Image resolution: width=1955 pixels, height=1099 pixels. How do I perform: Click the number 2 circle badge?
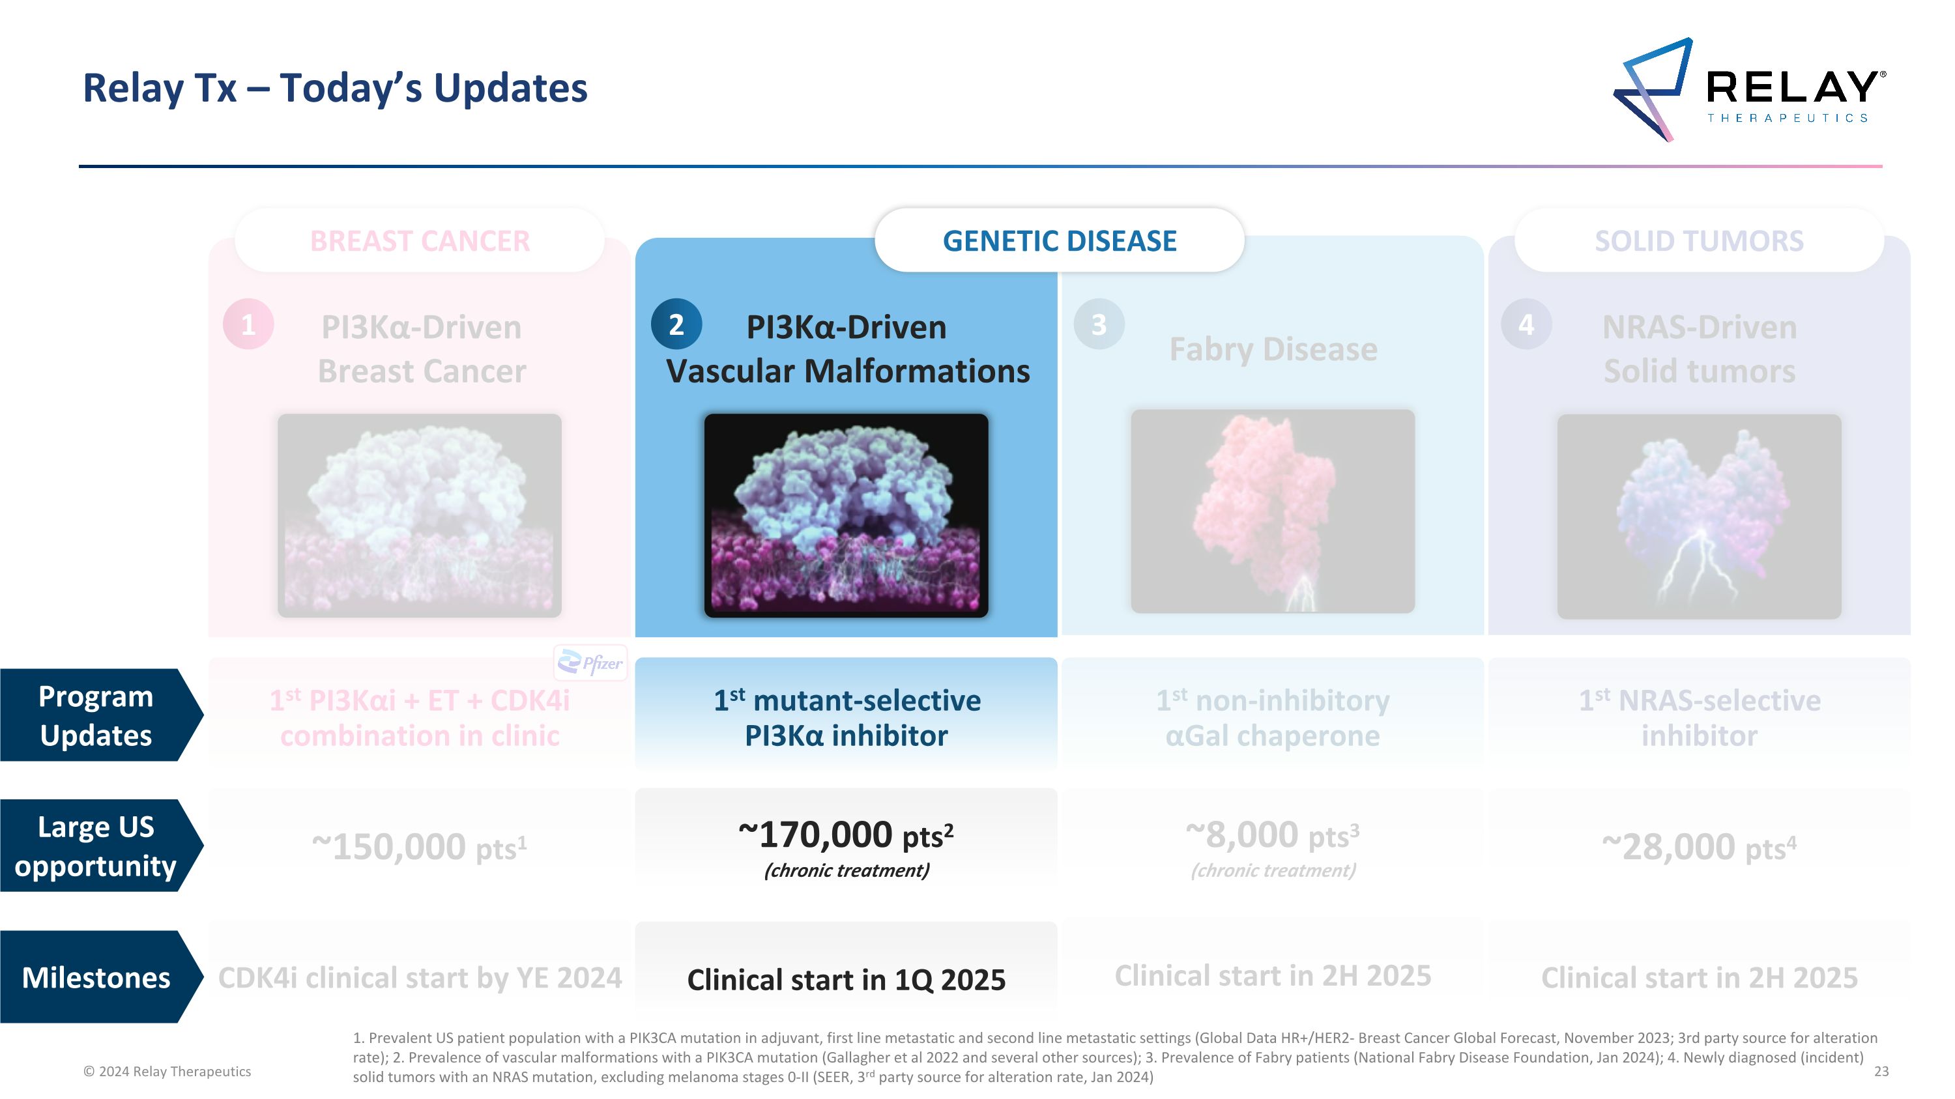(676, 324)
